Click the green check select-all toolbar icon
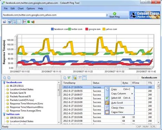This screenshot has width=162, height=130. click(x=69, y=77)
